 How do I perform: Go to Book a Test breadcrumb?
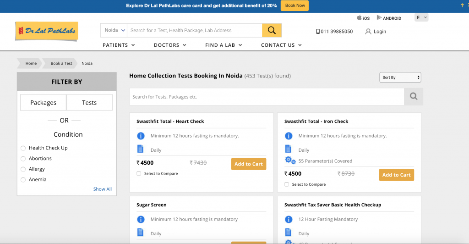pos(61,63)
